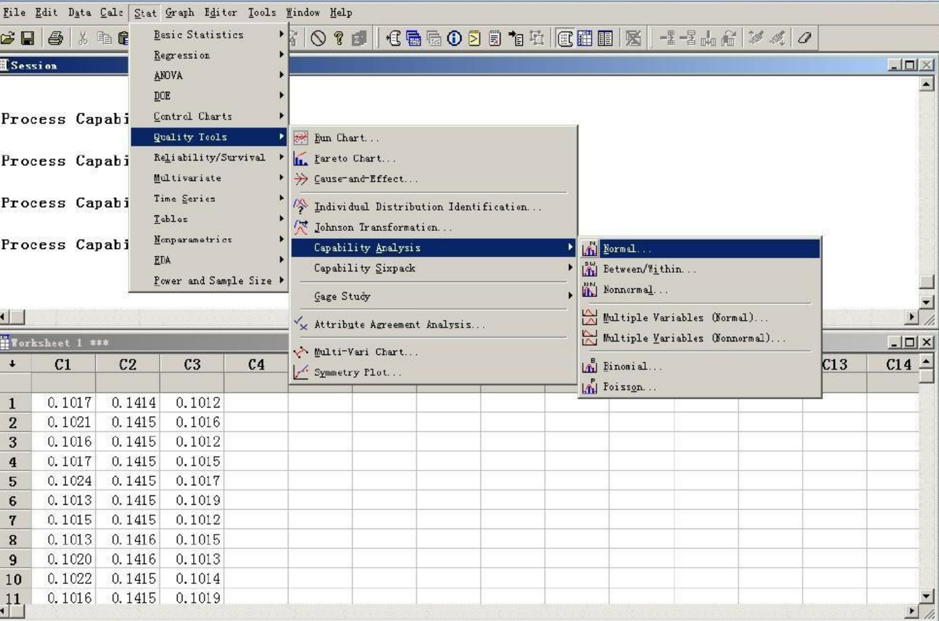
Task: Click the Insert Columns toolbar icon
Action: tap(708, 38)
